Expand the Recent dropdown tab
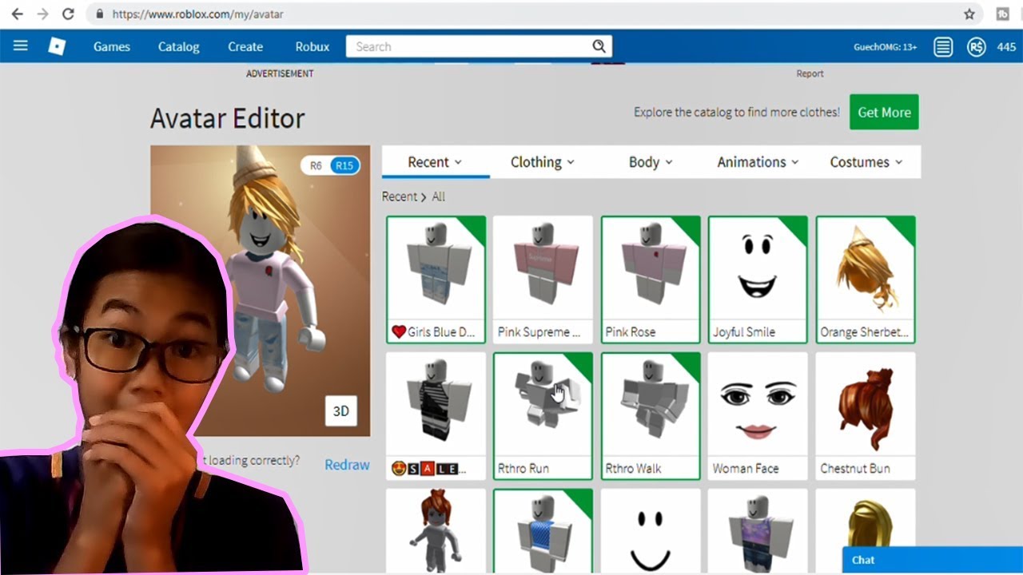Screen dimensions: 1023x575 [435, 162]
